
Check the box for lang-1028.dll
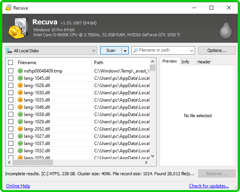(11, 85)
